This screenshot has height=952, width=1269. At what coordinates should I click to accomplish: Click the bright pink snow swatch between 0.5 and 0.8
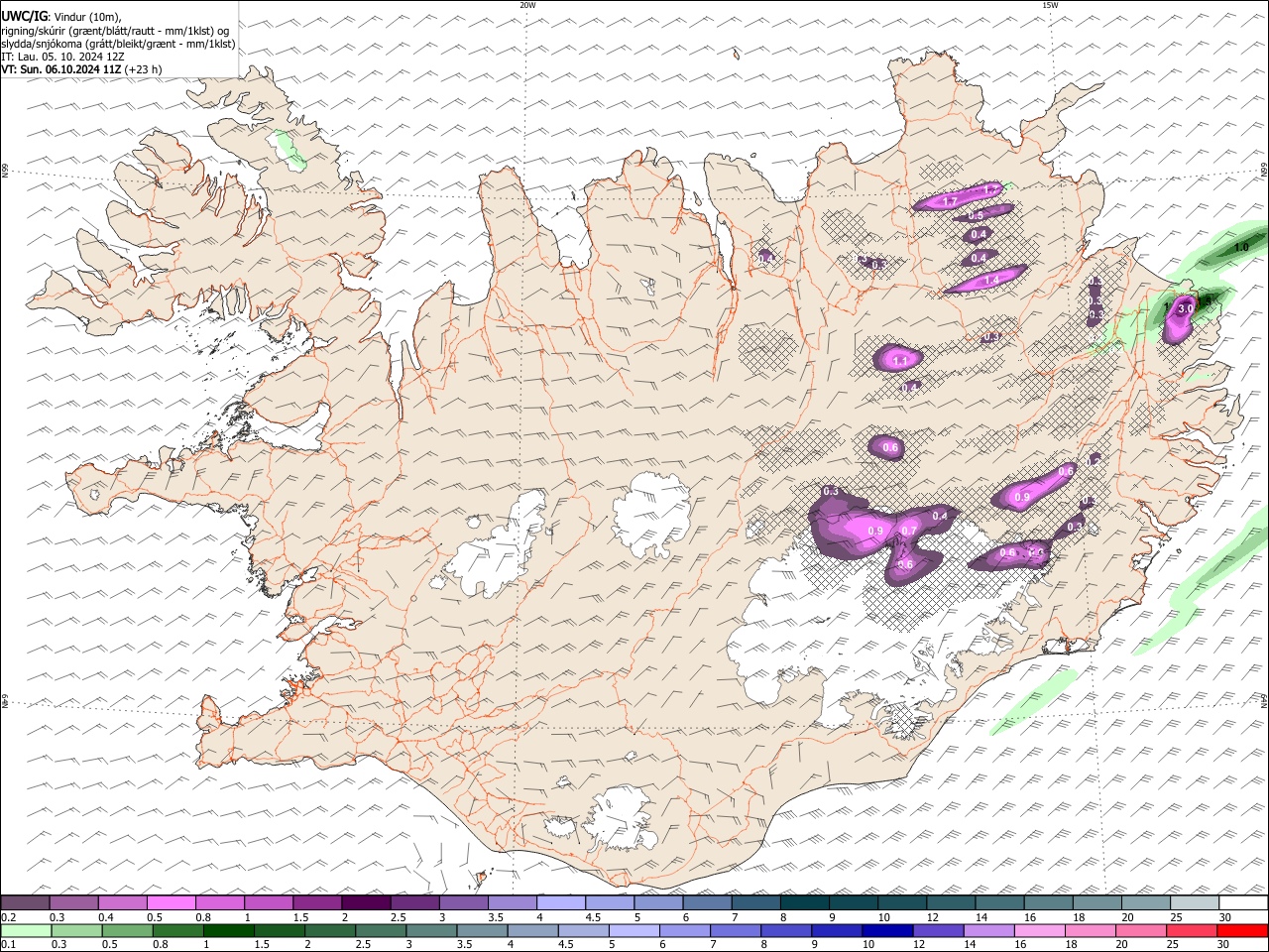click(x=172, y=902)
